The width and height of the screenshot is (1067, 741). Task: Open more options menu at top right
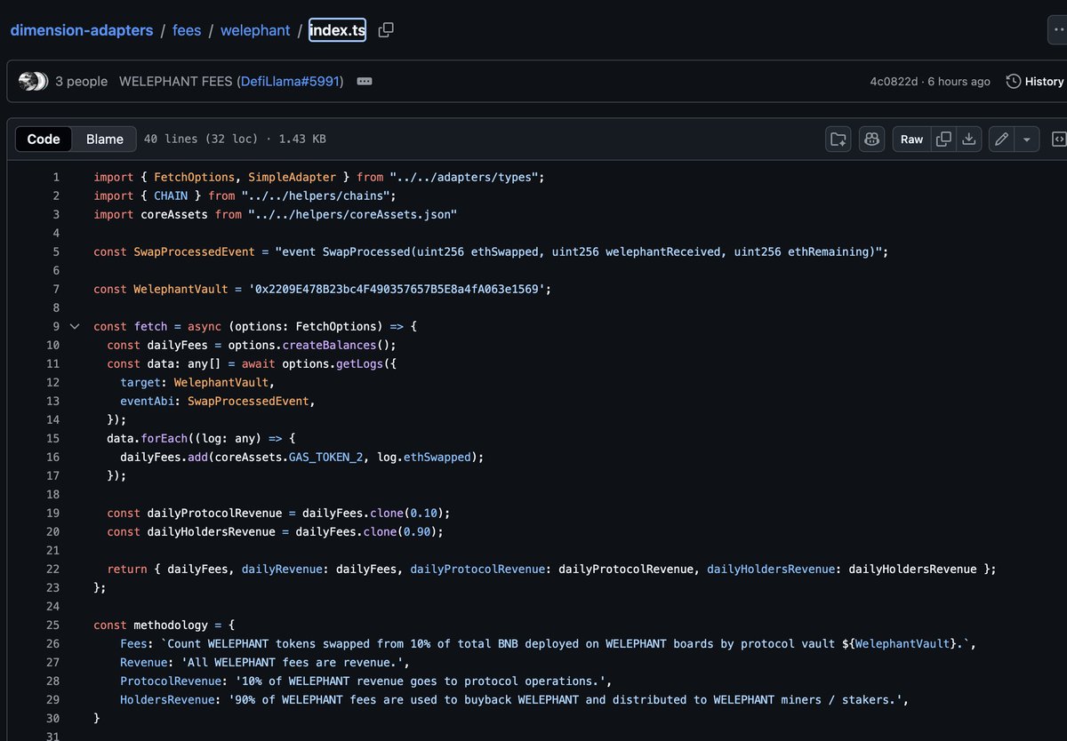click(1057, 30)
